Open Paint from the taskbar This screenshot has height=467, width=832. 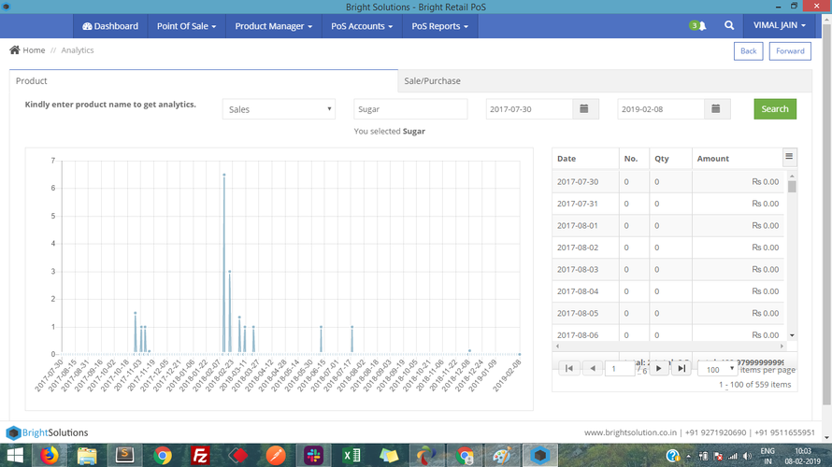[x=502, y=456]
